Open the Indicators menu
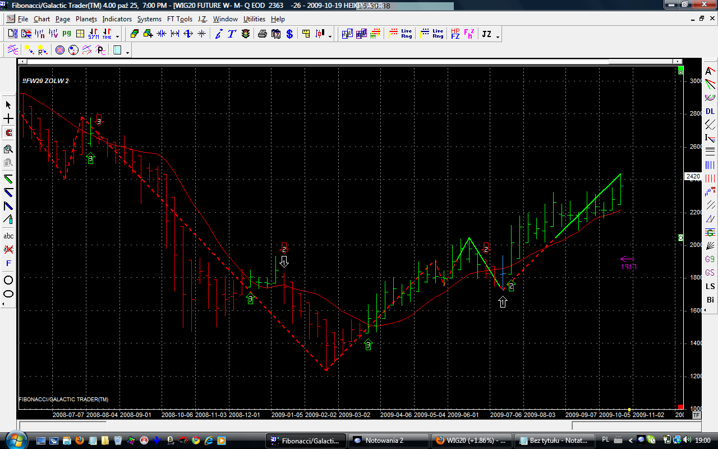 pyautogui.click(x=117, y=19)
